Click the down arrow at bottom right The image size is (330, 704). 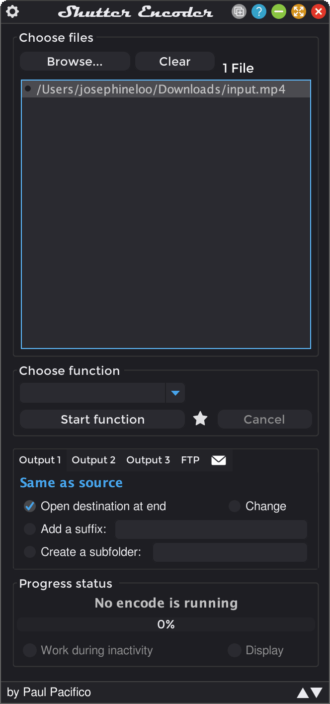tap(317, 693)
